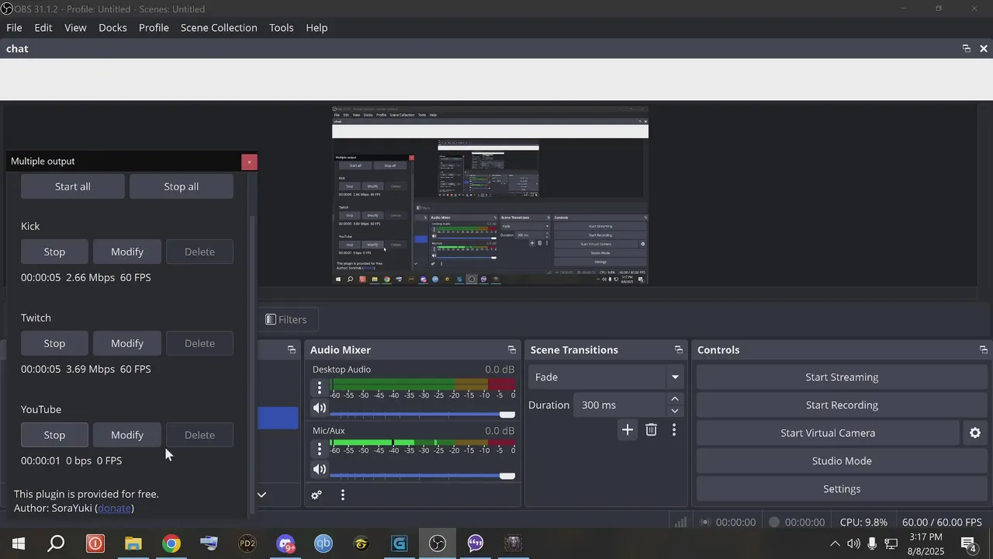Pop out the Audio Mixer dock
Screen dimensions: 993x559
pos(512,350)
